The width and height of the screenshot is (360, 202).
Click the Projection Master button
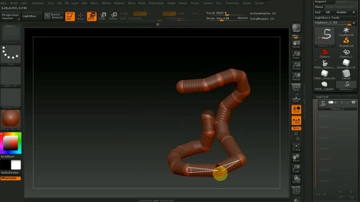(10, 16)
